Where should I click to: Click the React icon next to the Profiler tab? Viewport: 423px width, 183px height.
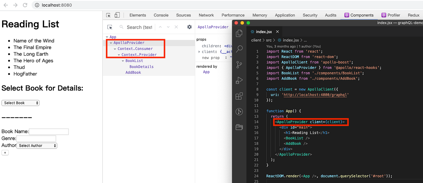(384, 15)
